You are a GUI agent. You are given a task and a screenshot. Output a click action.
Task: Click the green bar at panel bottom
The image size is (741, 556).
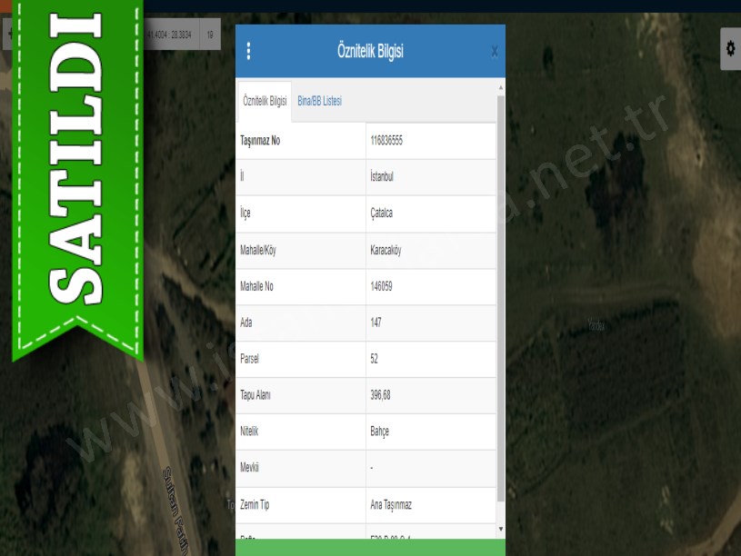click(x=370, y=547)
